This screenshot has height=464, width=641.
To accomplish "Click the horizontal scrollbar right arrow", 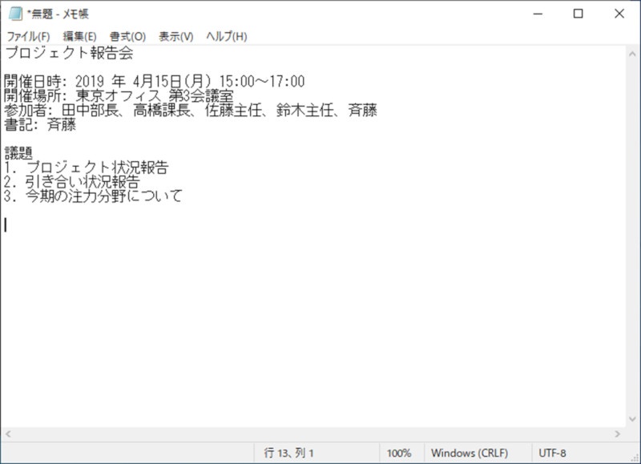I will [619, 434].
